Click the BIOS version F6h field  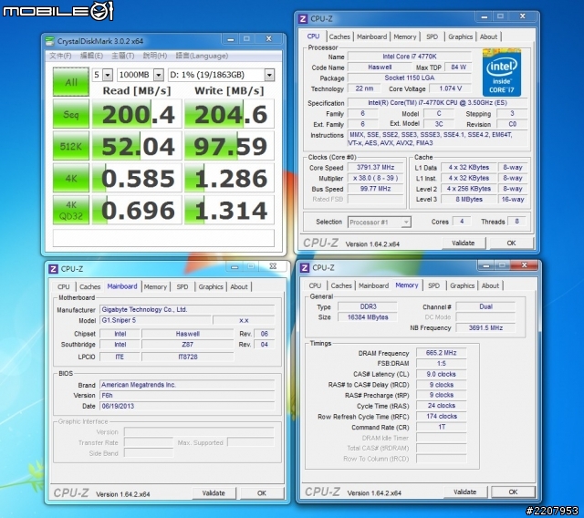click(187, 396)
